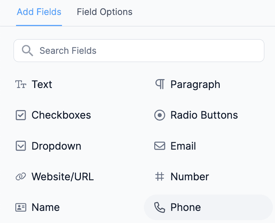Add a Checkboxes field
Screen dimensions: 275x223
(x=53, y=115)
